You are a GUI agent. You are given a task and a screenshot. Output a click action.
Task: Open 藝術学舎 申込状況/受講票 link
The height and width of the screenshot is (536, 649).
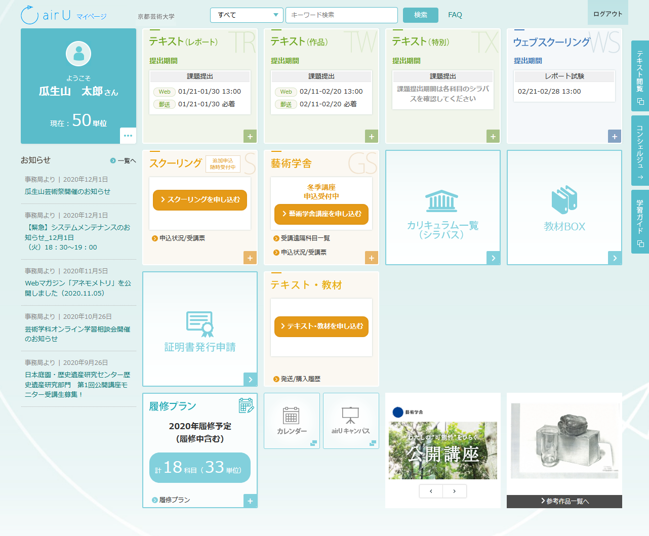point(300,253)
